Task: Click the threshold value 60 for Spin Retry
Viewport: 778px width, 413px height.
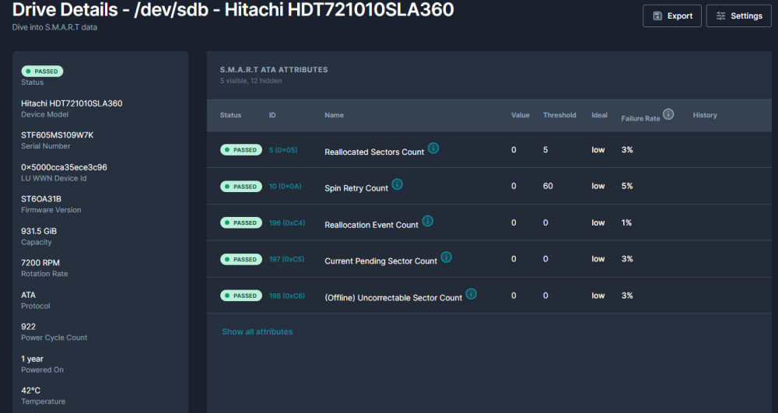Action: coord(548,186)
